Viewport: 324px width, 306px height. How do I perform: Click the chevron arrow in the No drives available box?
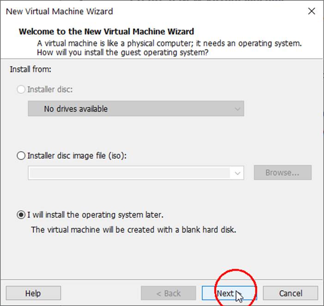point(237,109)
